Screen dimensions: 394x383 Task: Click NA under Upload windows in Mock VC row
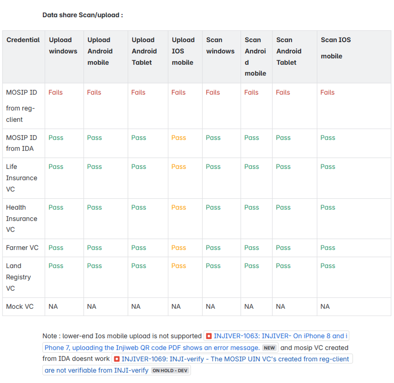[53, 307]
